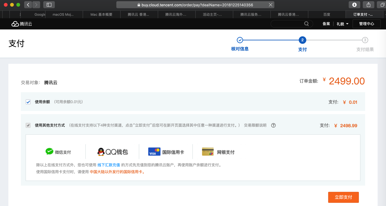Show all tabs overview icon
Image resolution: width=386 pixels, height=206 pixels.
coord(382,5)
